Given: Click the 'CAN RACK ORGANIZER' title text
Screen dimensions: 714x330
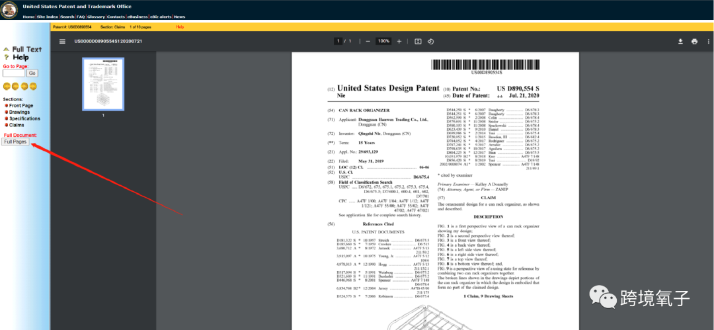Looking at the screenshot, I should 364,110.
